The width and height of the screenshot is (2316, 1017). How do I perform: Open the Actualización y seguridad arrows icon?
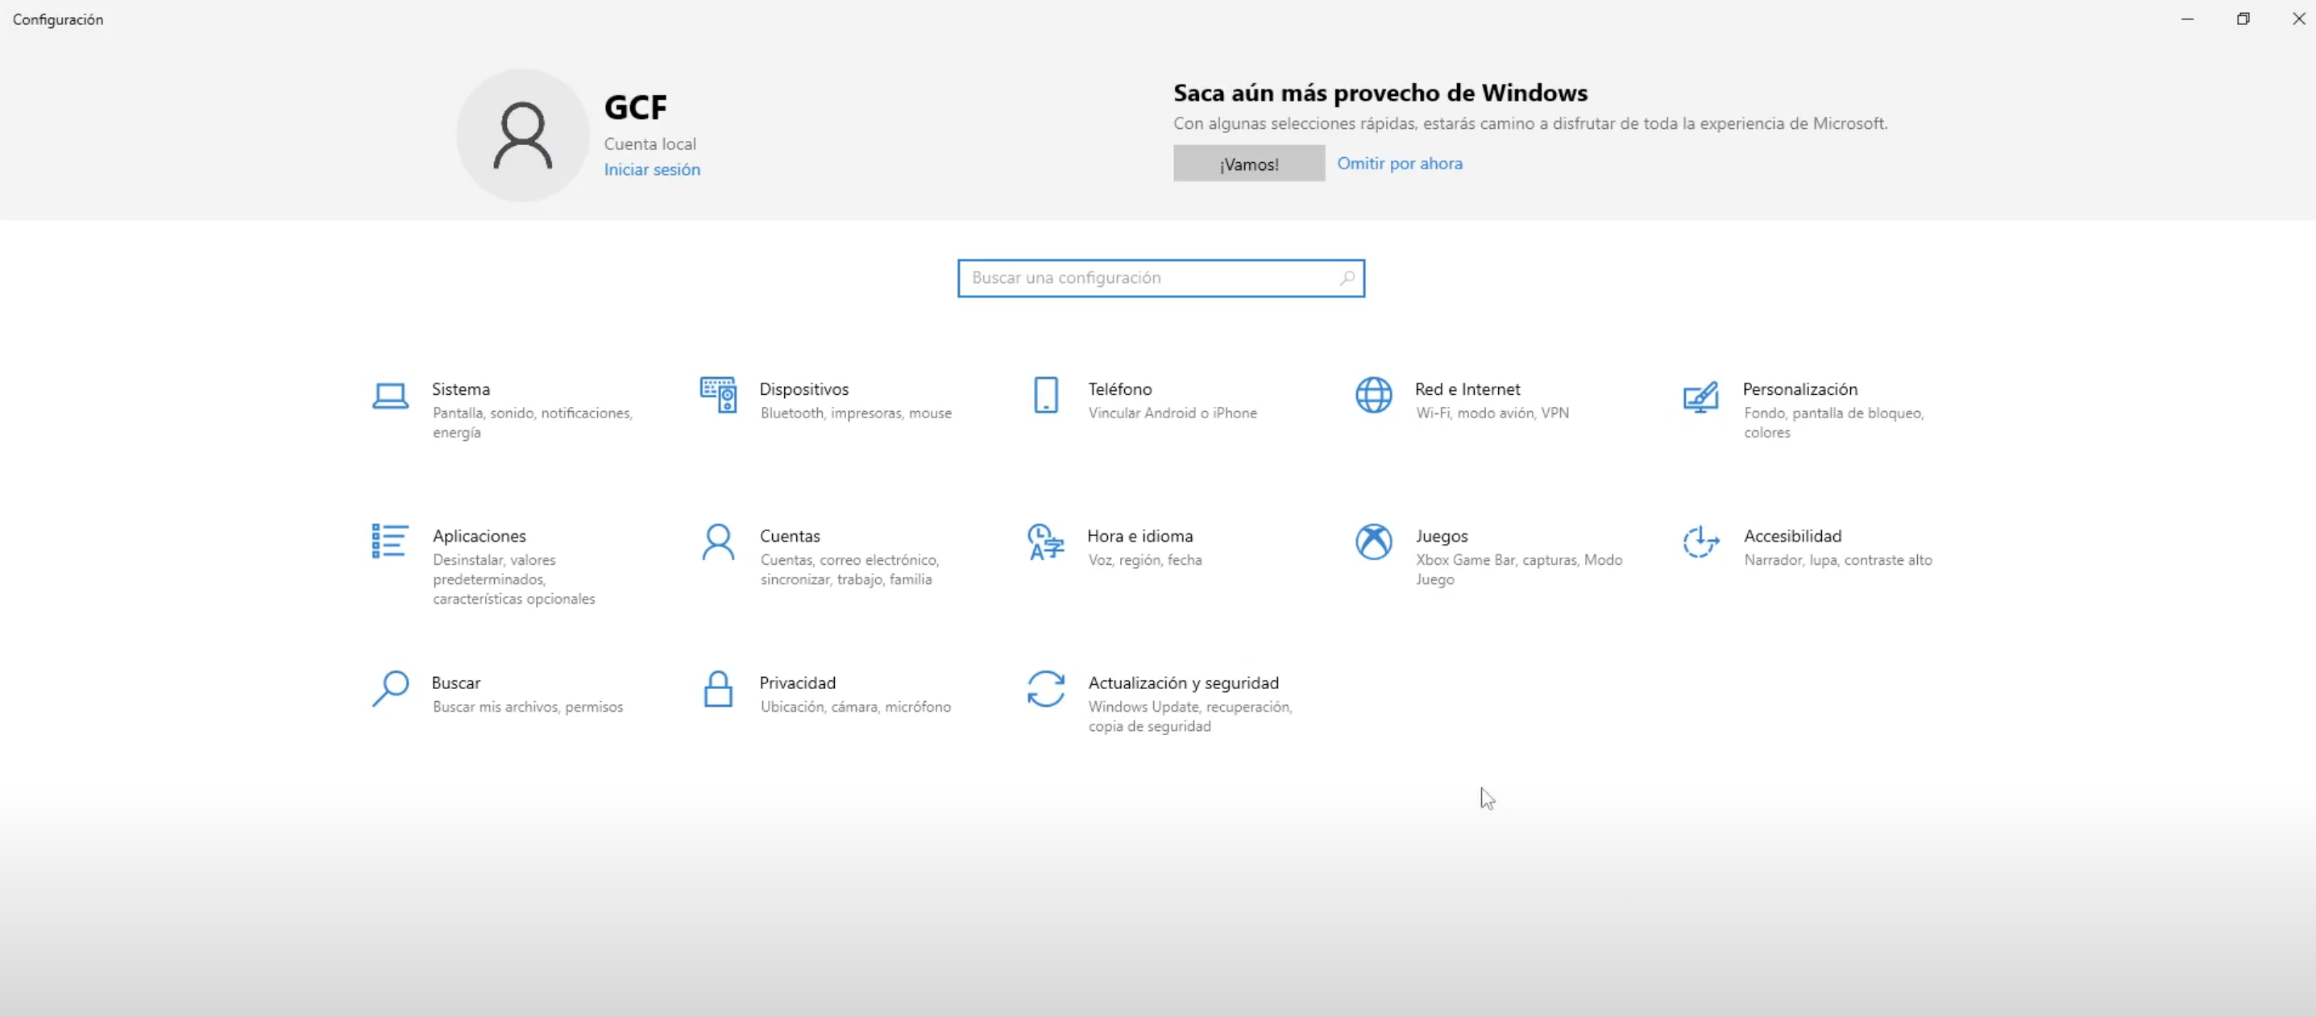1046,689
